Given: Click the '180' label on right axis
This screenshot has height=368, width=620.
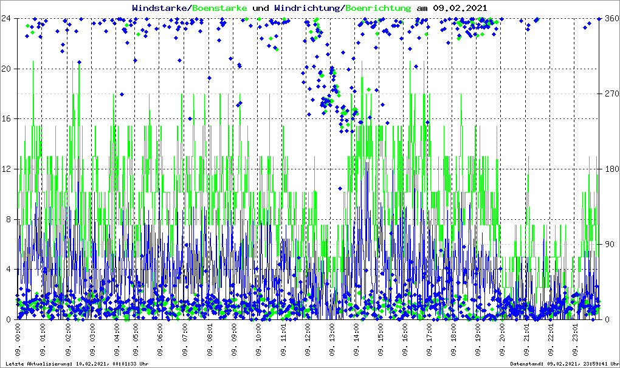Looking at the screenshot, I should [x=610, y=169].
